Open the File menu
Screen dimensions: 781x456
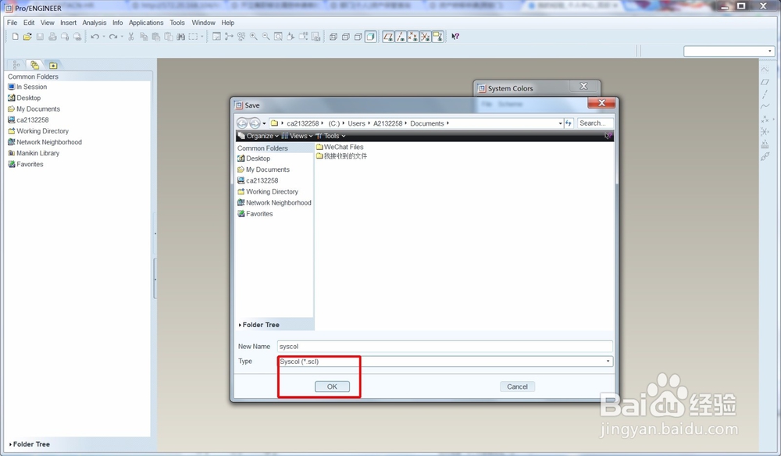tap(12, 23)
